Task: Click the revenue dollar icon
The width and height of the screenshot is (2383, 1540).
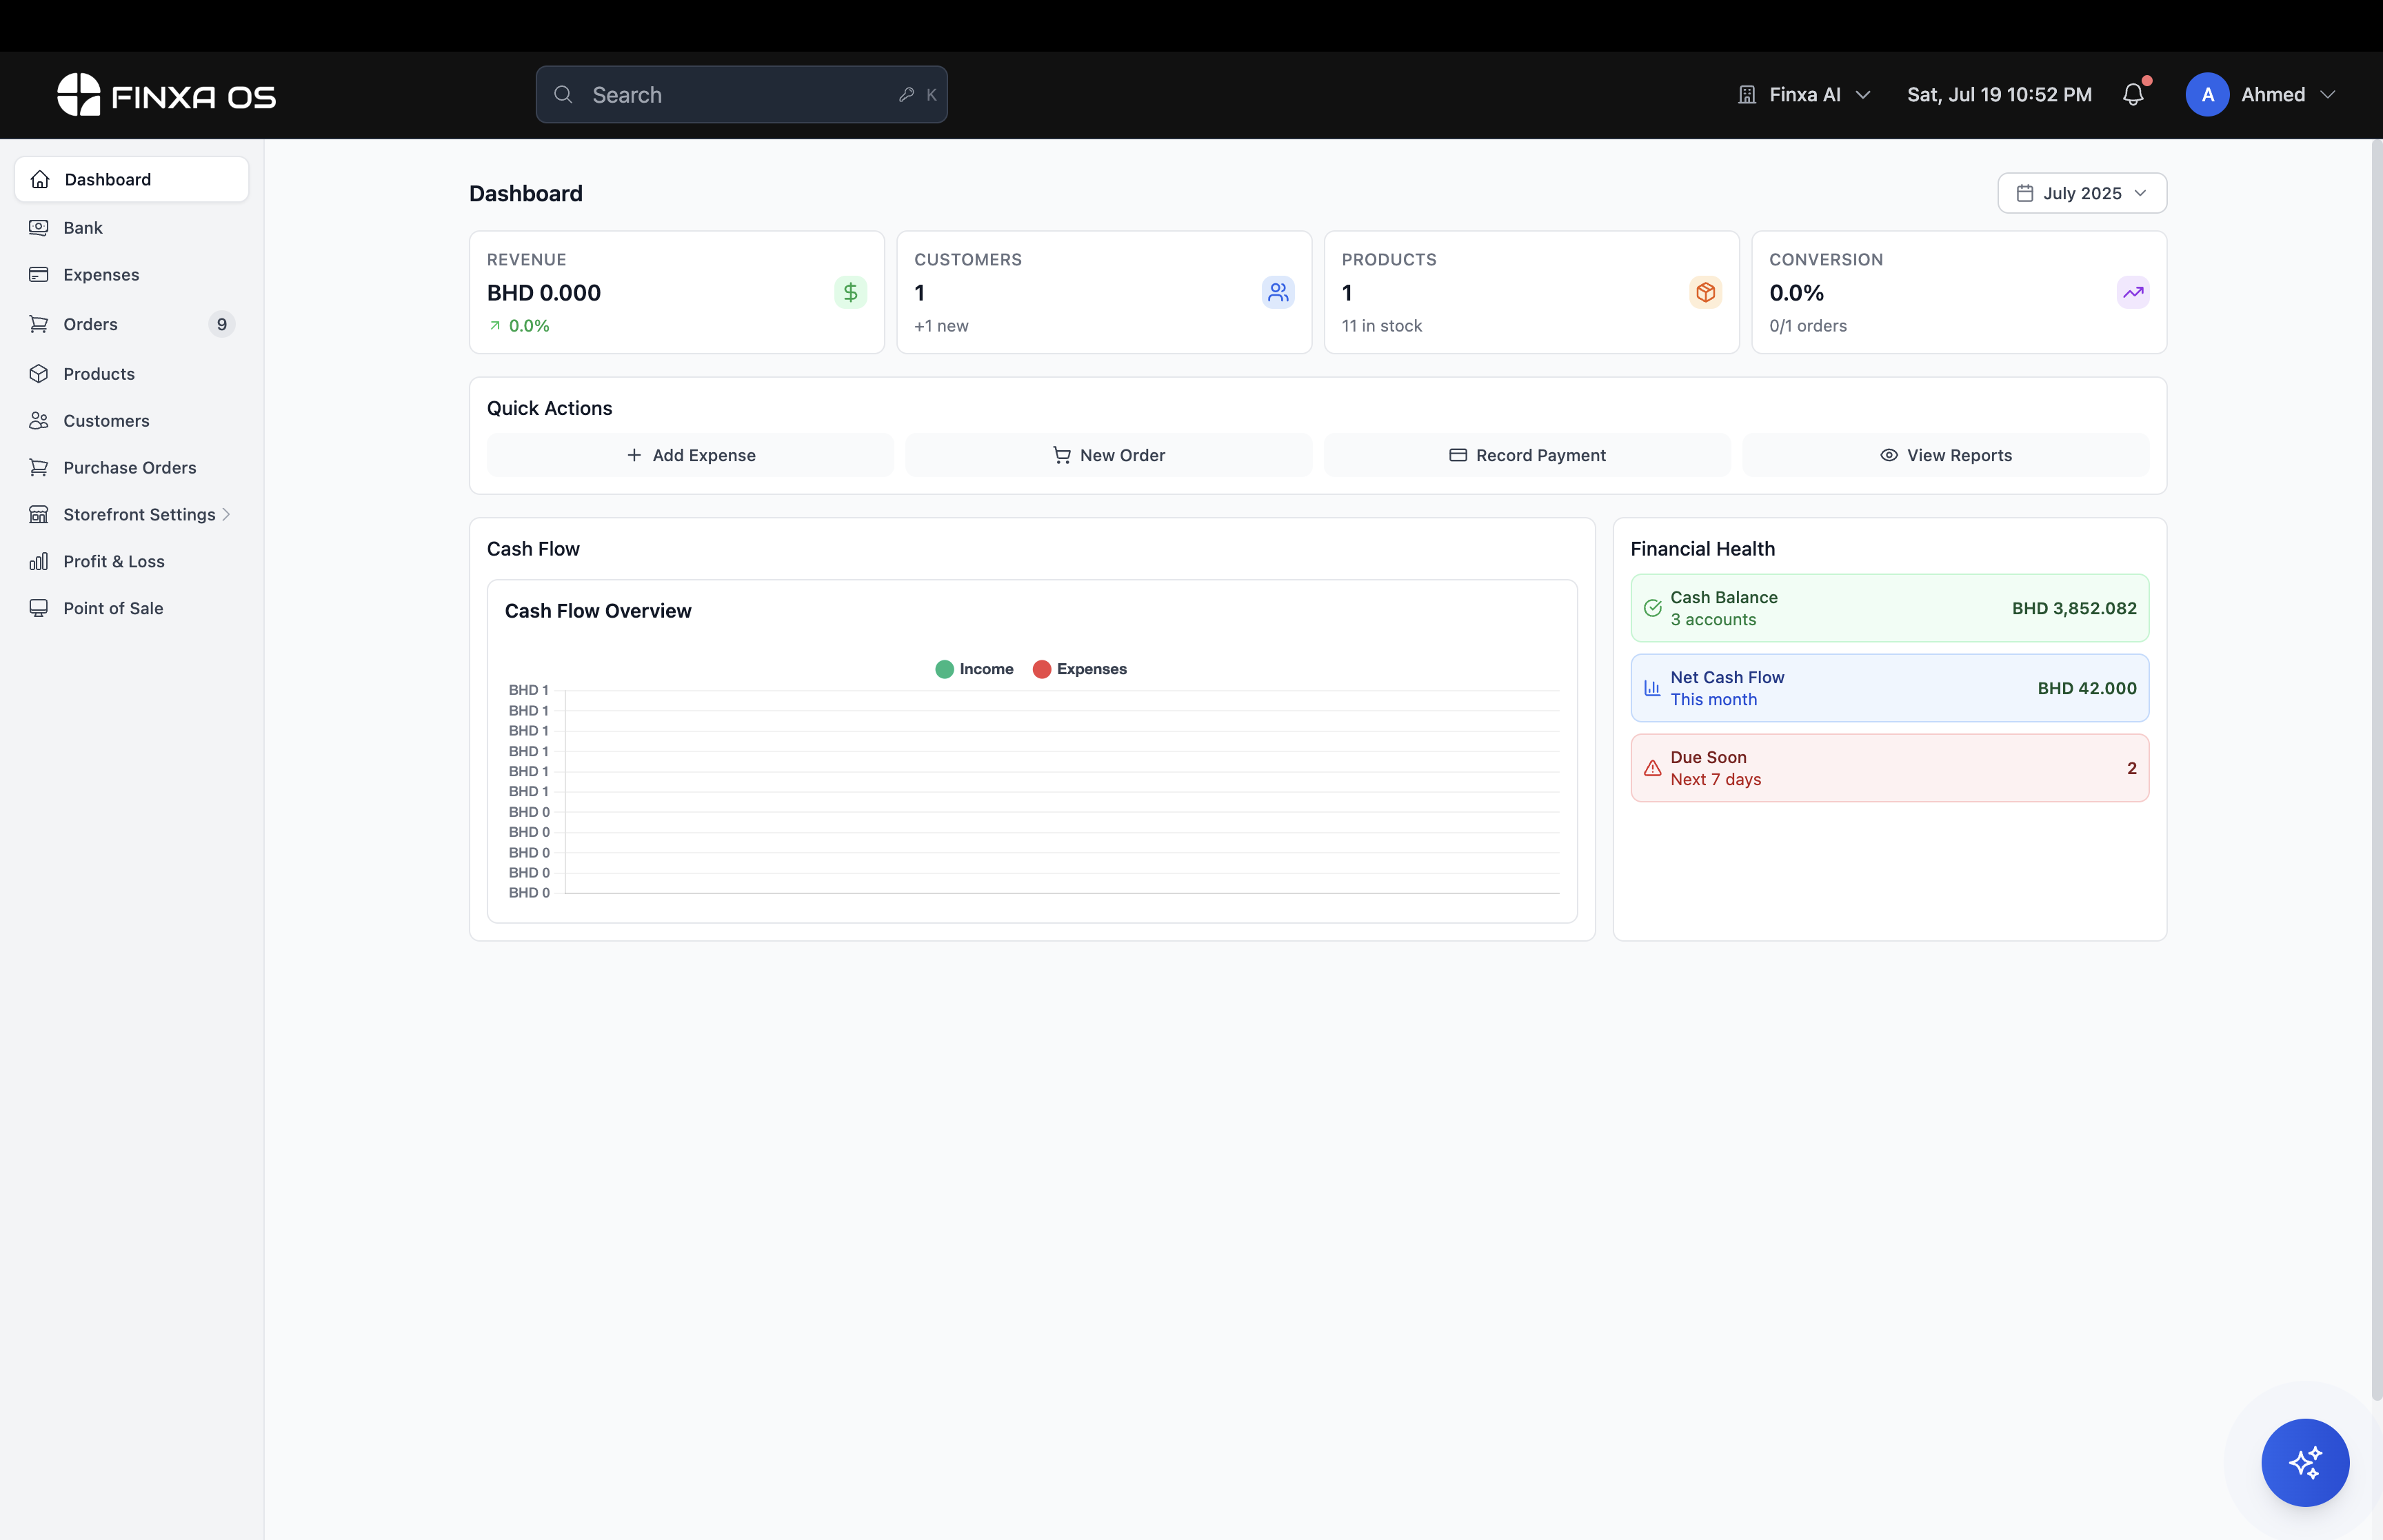Action: [850, 292]
